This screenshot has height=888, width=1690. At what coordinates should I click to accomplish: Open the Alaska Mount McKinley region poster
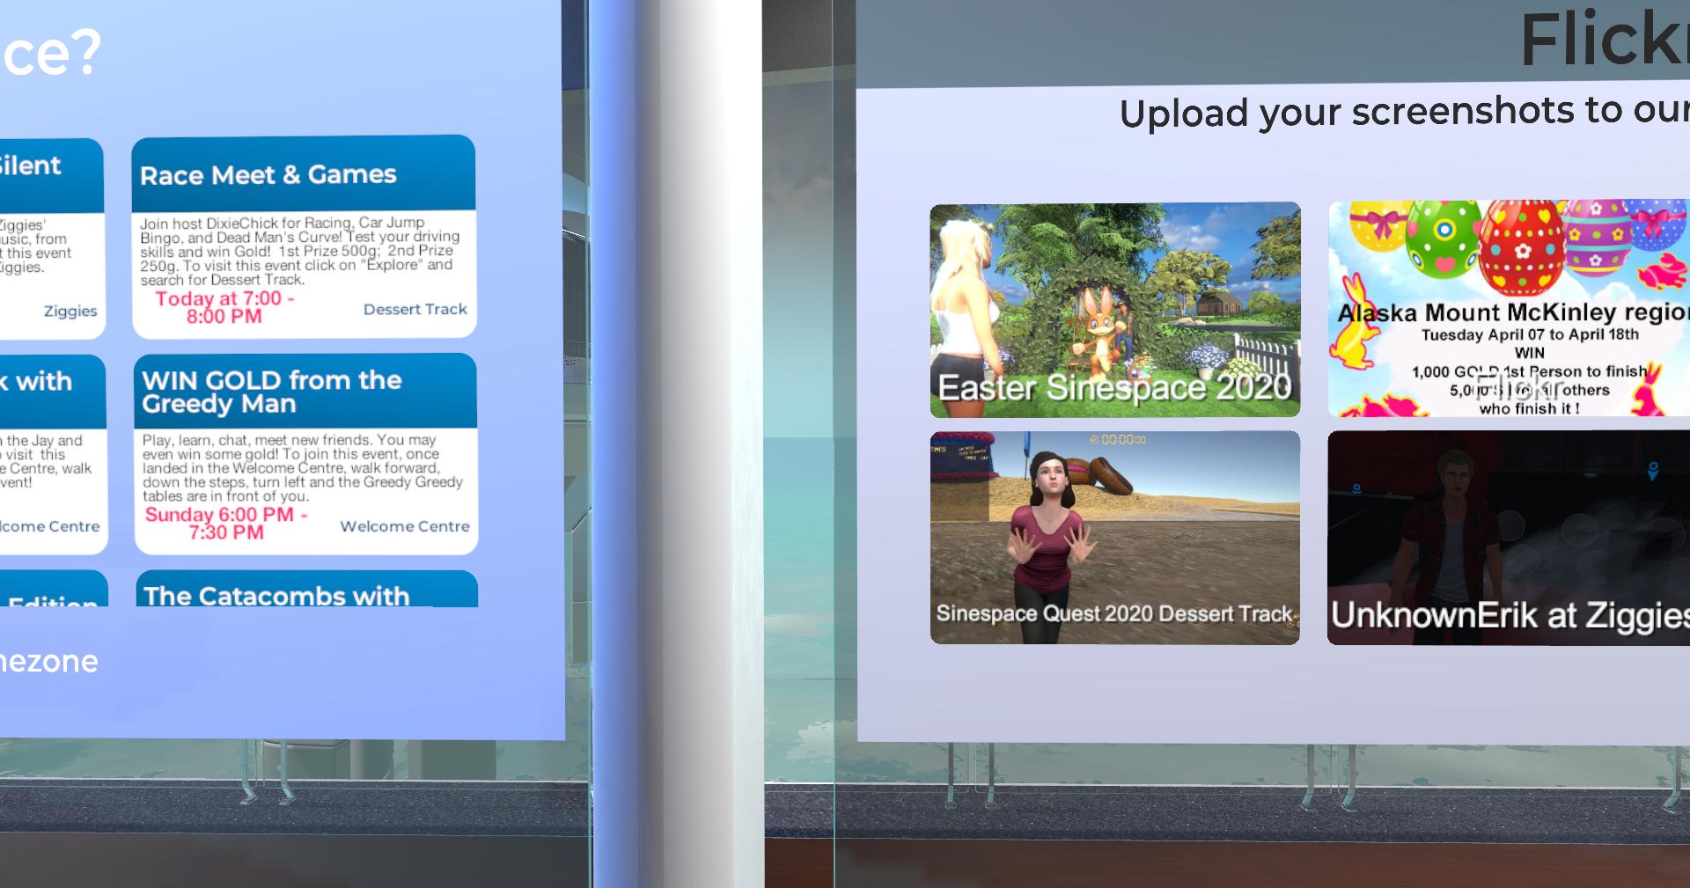[1508, 308]
